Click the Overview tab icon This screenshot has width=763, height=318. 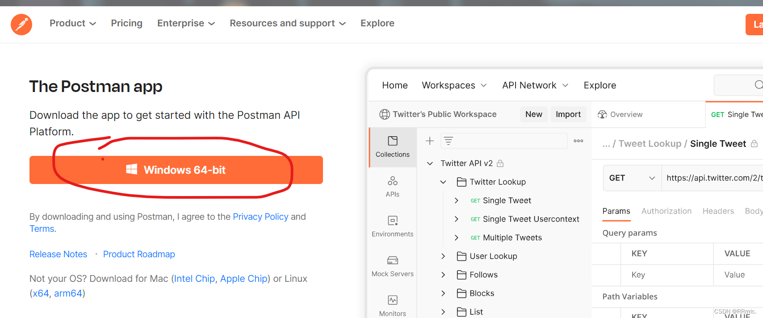[602, 114]
